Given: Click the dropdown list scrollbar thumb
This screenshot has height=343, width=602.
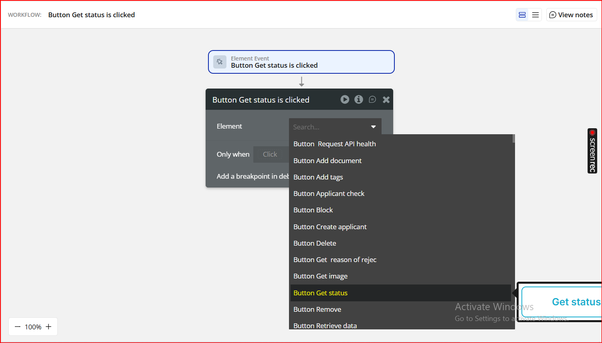Looking at the screenshot, I should pos(513,139).
